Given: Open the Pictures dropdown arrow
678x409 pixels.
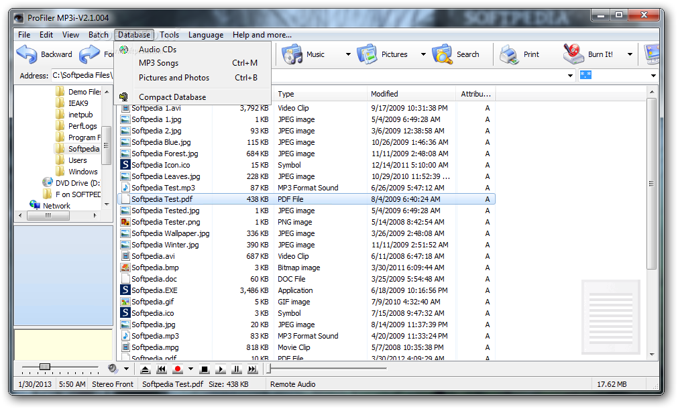Looking at the screenshot, I should (x=423, y=54).
